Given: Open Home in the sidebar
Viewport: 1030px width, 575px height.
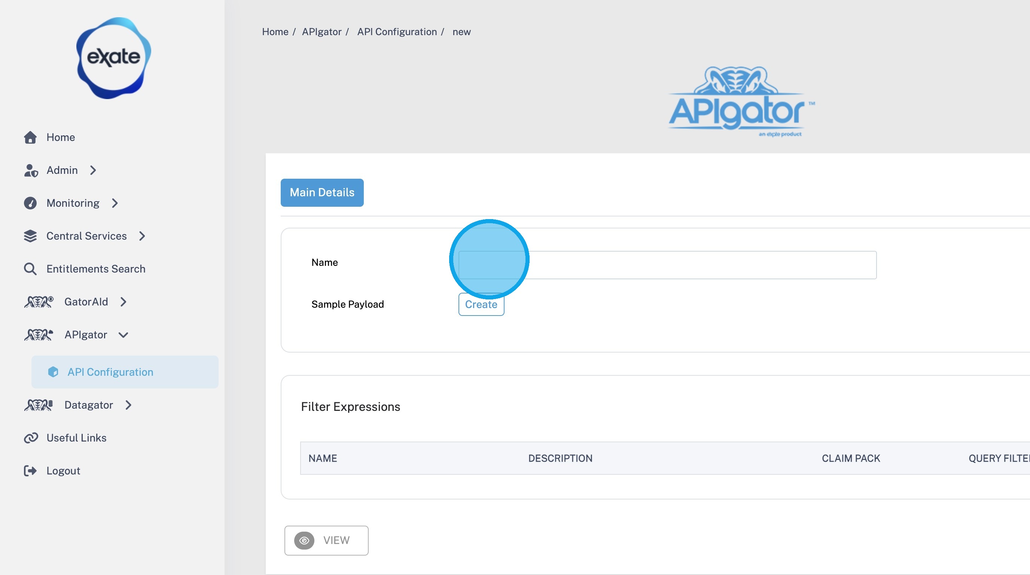Looking at the screenshot, I should point(61,137).
